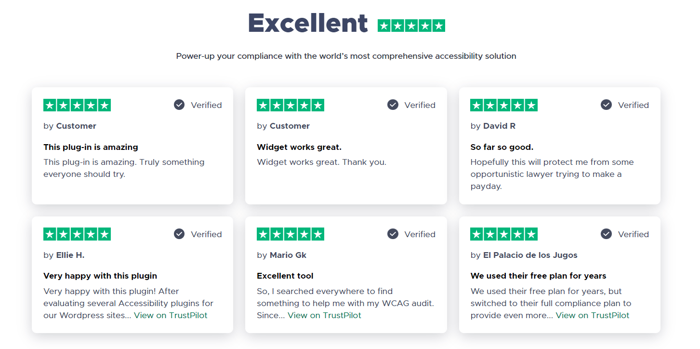Click the Verified checkmark on David R's review
This screenshot has width=700, height=349.
pos(606,105)
